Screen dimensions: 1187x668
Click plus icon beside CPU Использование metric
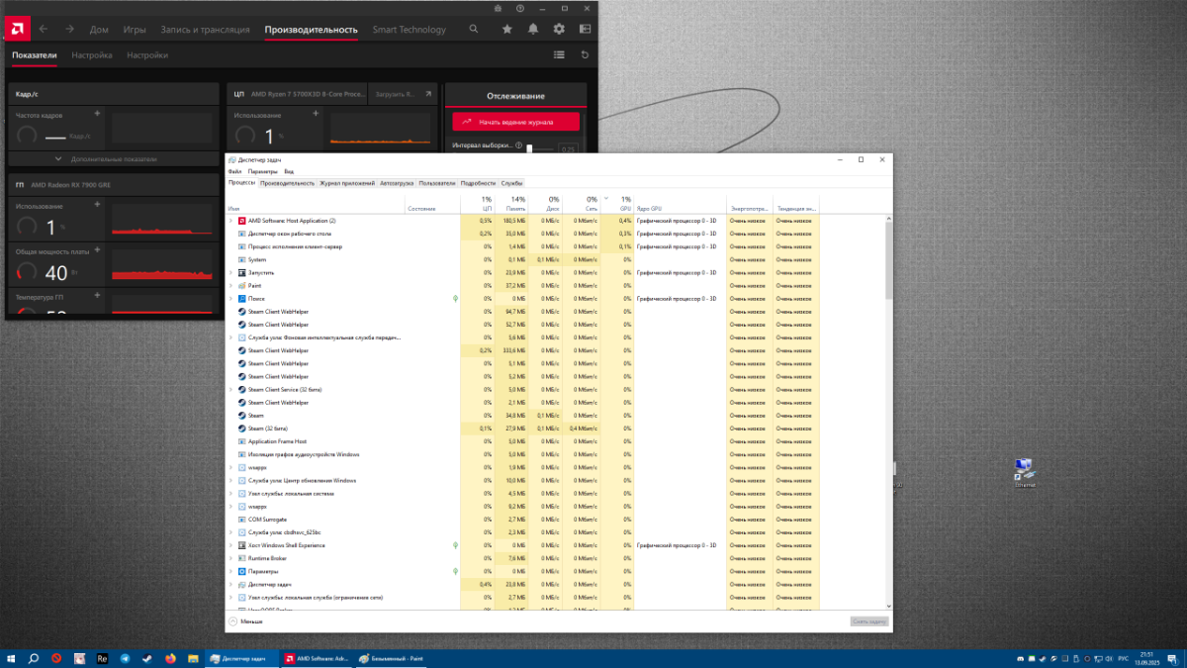pos(317,115)
